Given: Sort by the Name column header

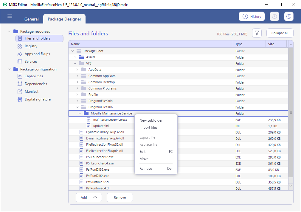Looking at the screenshot, I should (151, 44).
